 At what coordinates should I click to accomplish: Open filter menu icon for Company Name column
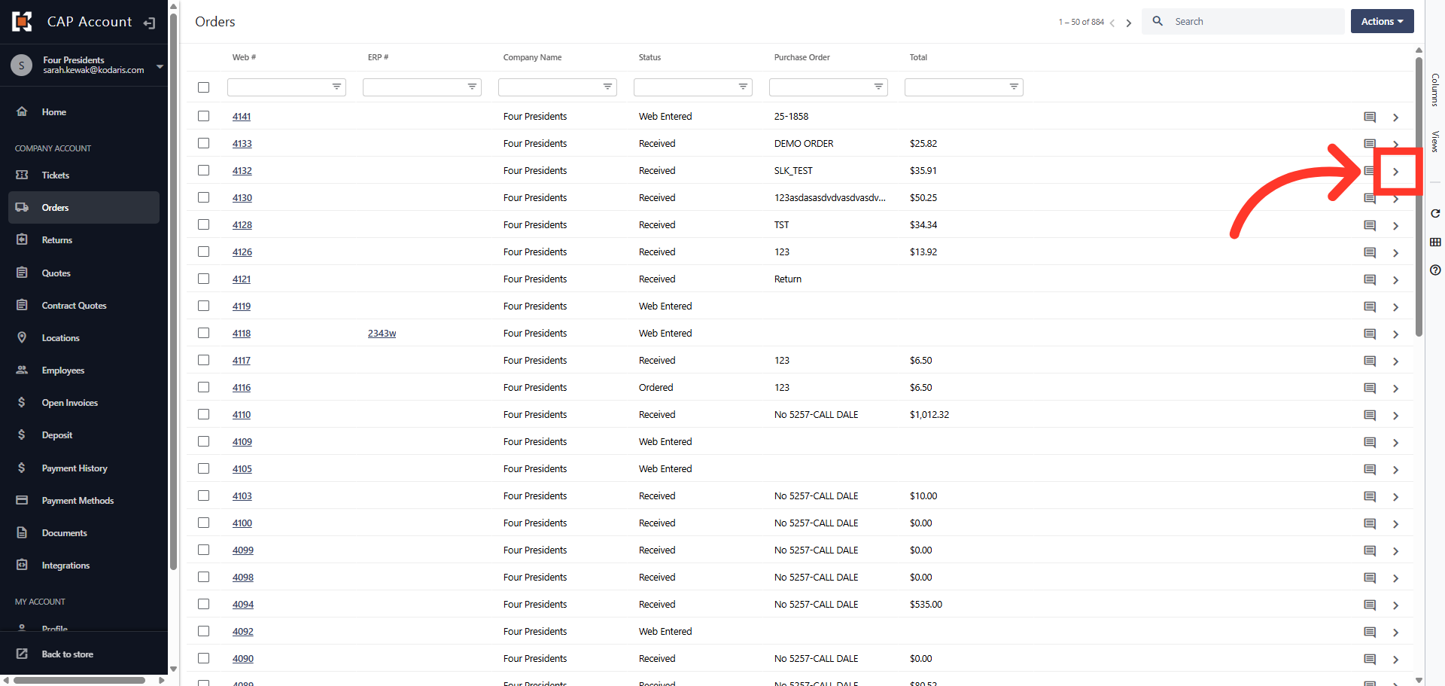tap(607, 87)
